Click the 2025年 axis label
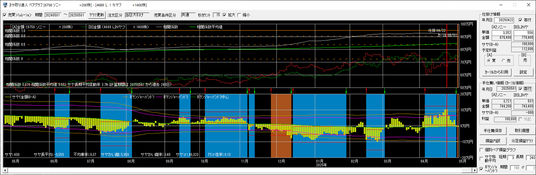This screenshot has height=175, width=536. point(321,165)
